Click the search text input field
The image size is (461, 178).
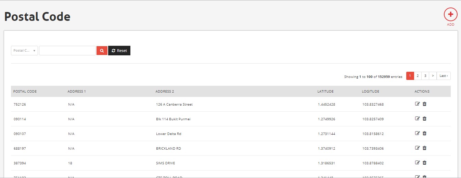point(67,51)
